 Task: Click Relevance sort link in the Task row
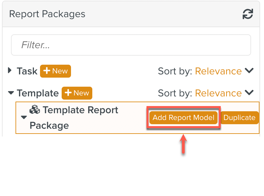coord(218,71)
